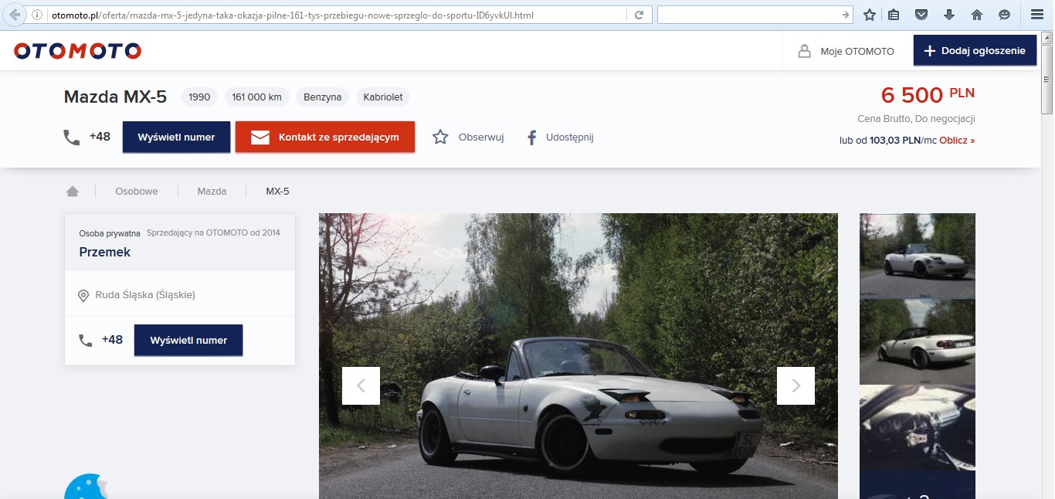Click the Ruda Śląska (Śląskie) location text
The height and width of the screenshot is (499, 1055).
tap(145, 295)
